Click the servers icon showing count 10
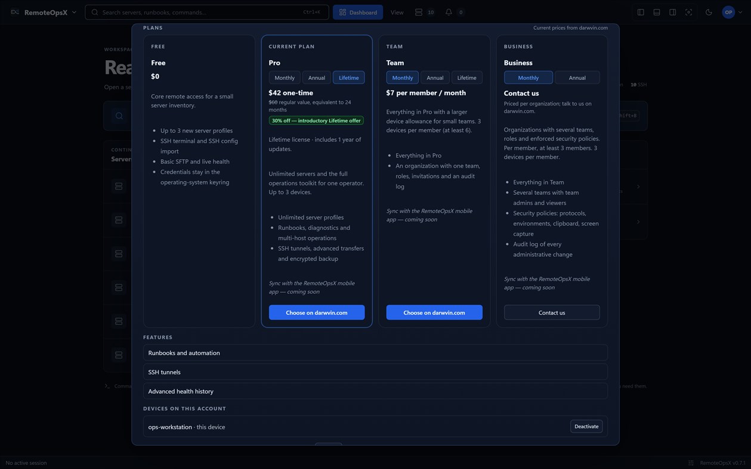This screenshot has width=751, height=469. point(419,12)
